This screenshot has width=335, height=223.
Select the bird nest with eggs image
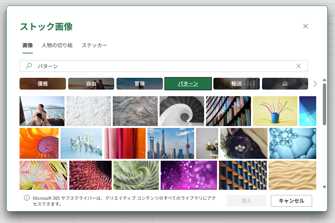click(x=244, y=143)
